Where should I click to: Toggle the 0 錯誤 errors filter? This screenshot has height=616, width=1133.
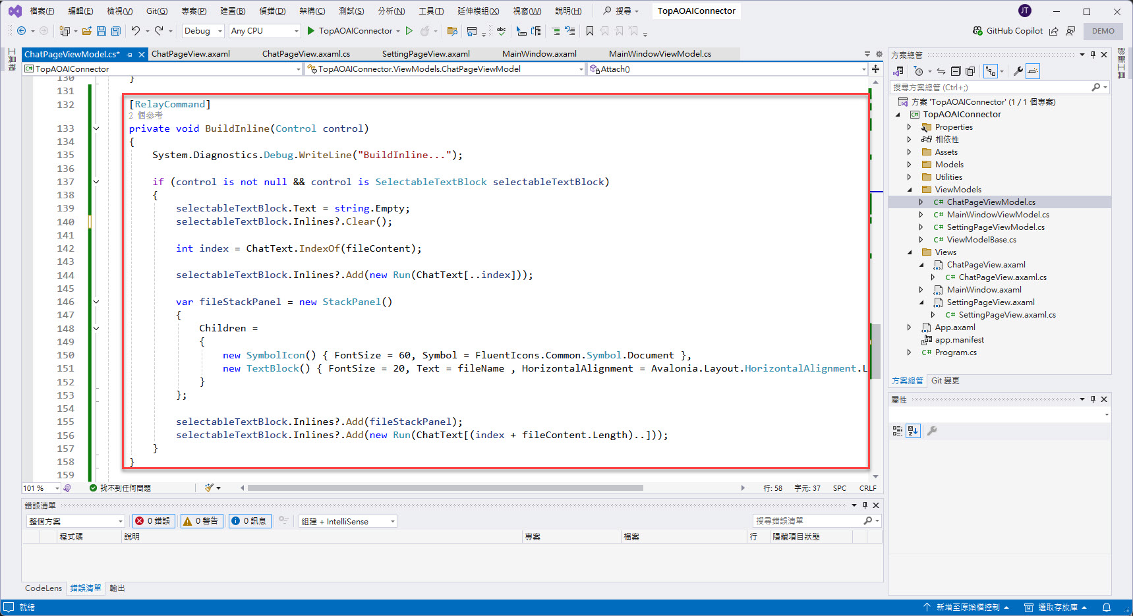tap(153, 521)
